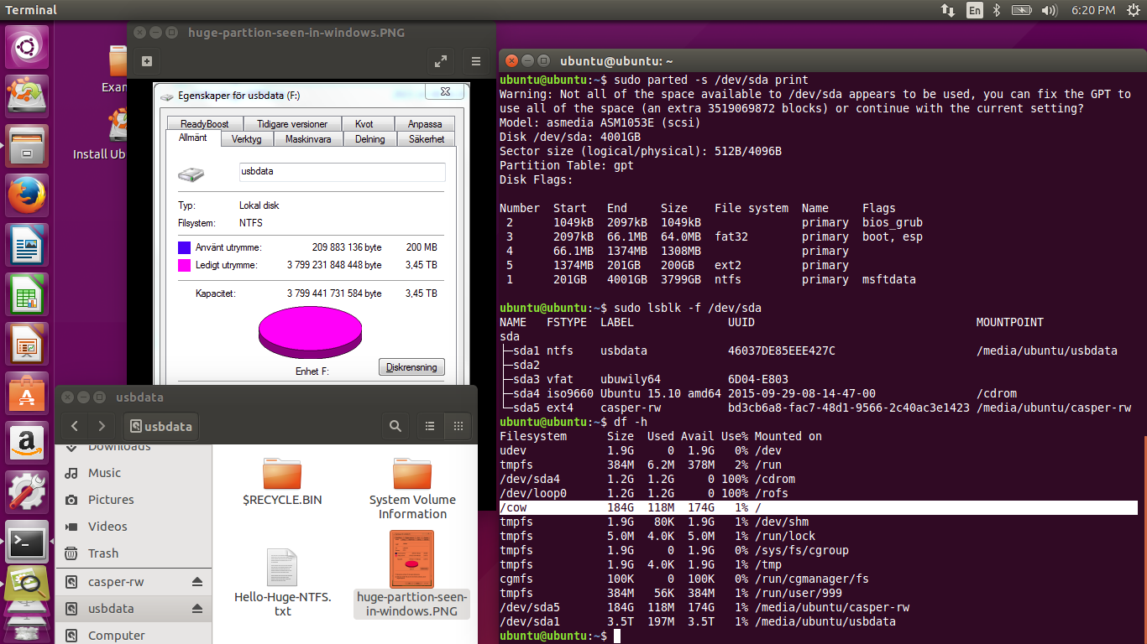Open the sound volume indicator

tap(1049, 10)
